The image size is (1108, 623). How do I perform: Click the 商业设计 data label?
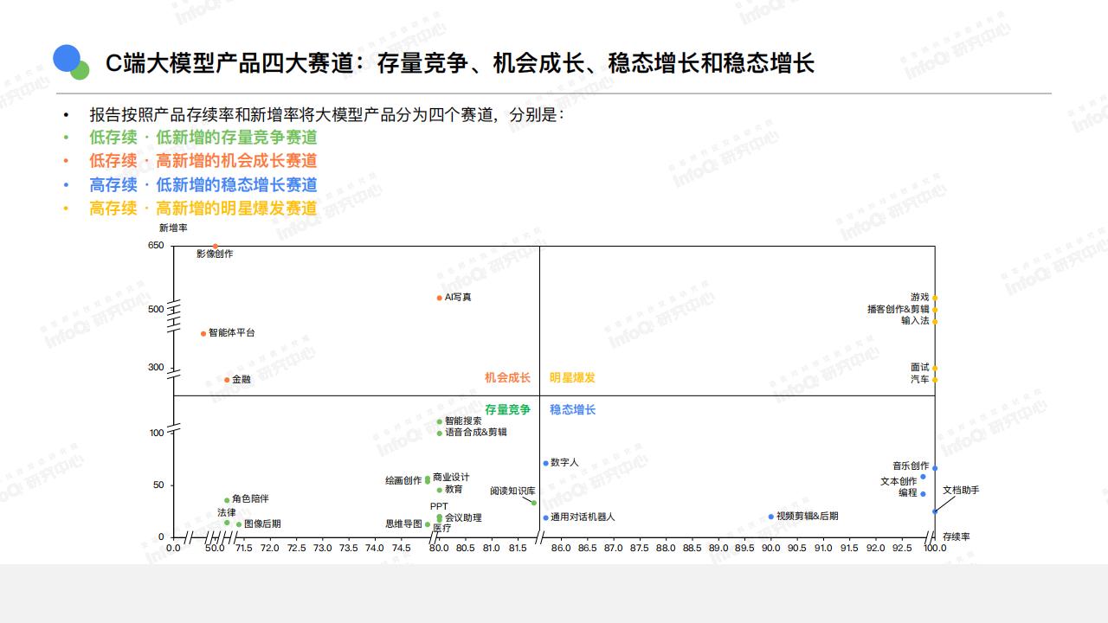pyautogui.click(x=451, y=478)
